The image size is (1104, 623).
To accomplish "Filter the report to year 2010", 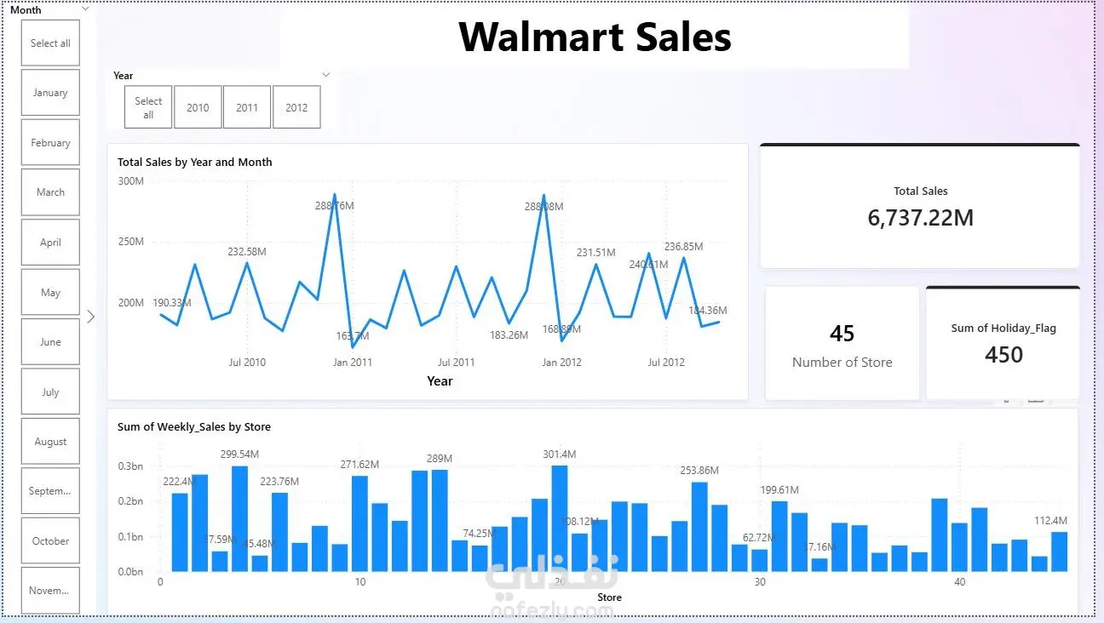I will [198, 107].
